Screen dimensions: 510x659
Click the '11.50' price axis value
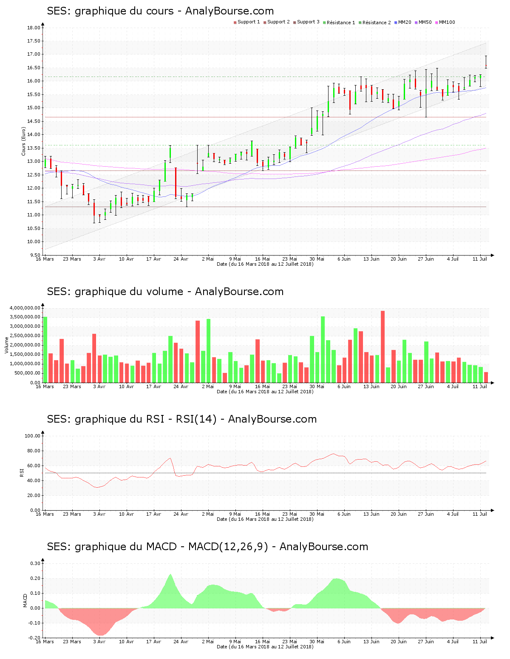coord(34,202)
